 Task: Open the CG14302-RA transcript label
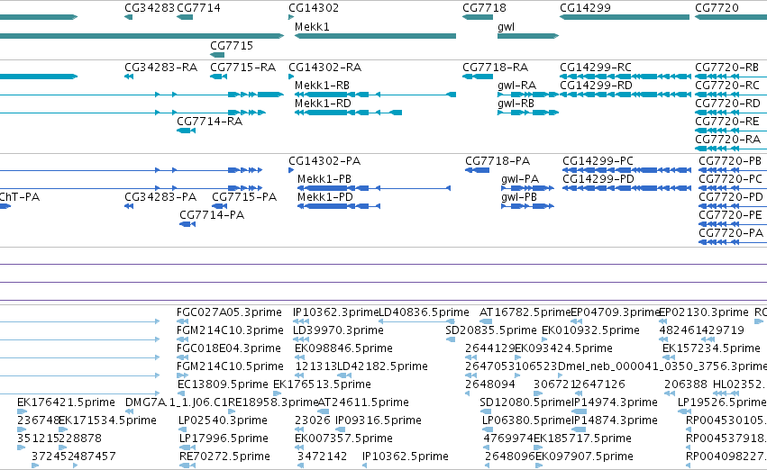pyautogui.click(x=324, y=67)
